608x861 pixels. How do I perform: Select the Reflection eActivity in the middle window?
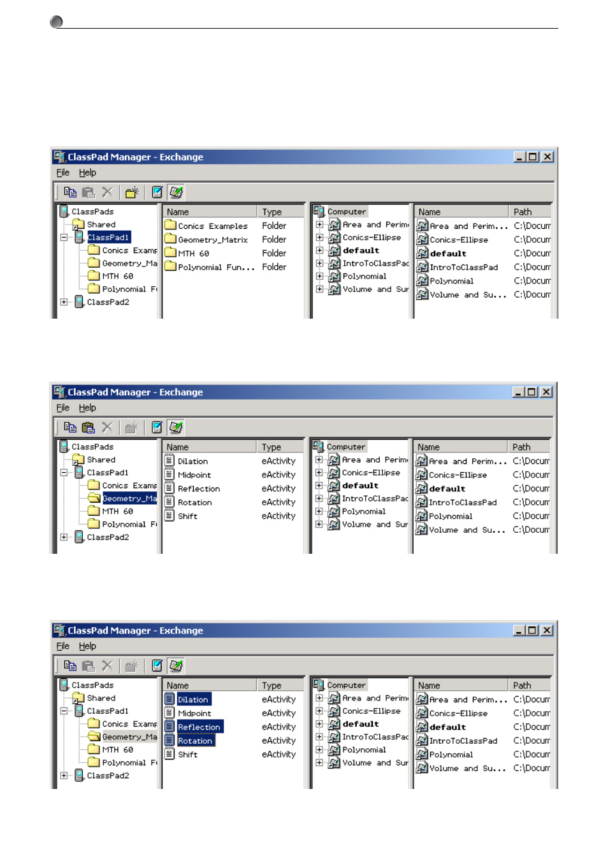click(199, 488)
